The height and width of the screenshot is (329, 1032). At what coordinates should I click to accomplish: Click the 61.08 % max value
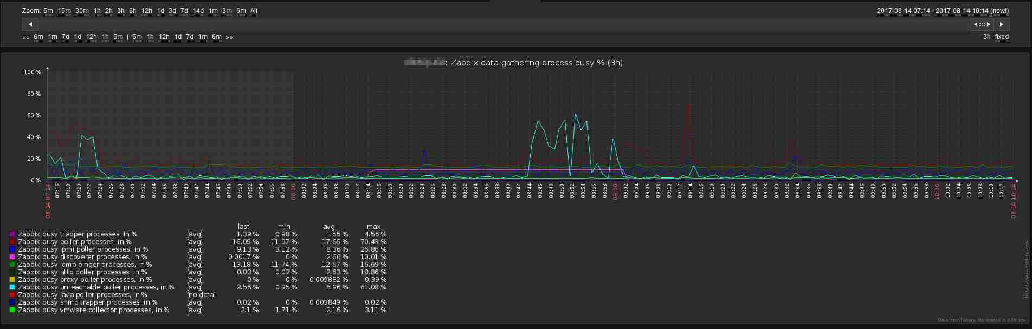tap(373, 287)
